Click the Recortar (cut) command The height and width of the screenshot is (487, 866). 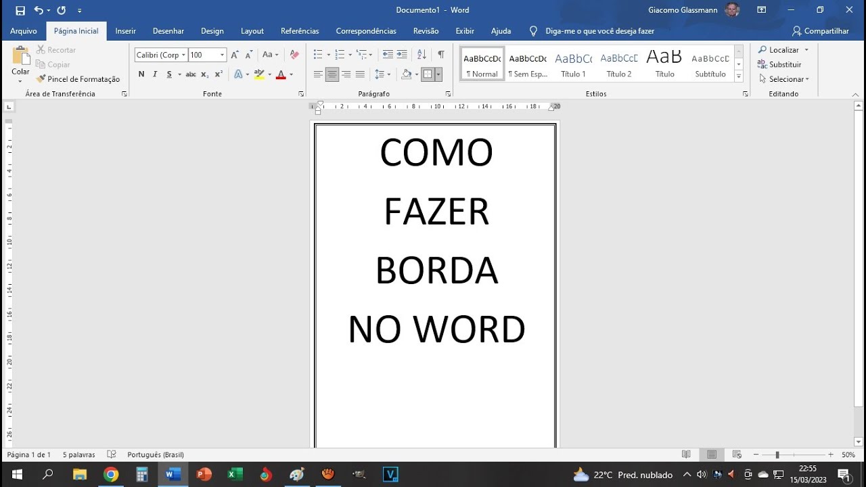[x=56, y=50]
